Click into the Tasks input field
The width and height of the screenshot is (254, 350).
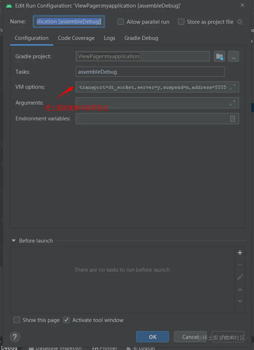150,72
